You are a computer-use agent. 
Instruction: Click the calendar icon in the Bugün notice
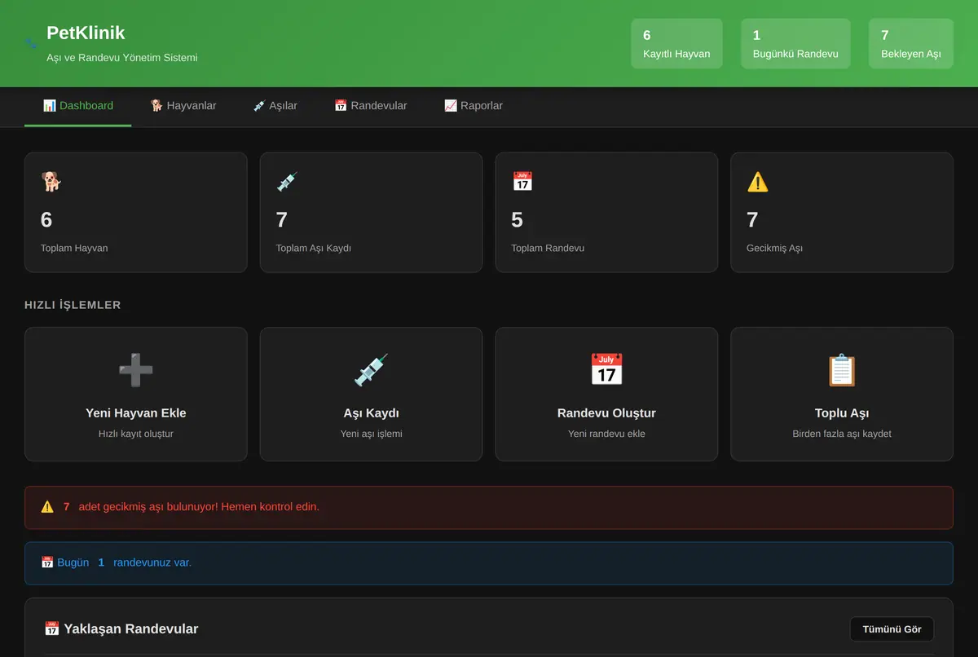click(47, 562)
